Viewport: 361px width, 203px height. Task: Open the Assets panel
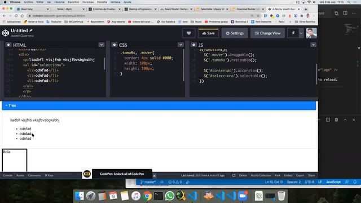pyautogui.click(x=20, y=175)
